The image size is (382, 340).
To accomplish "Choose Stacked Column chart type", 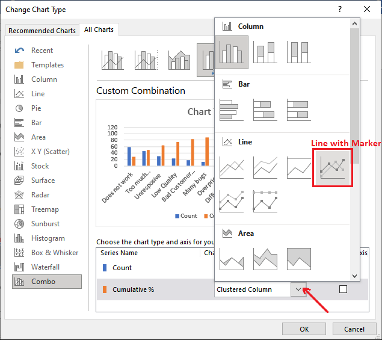I will (x=265, y=52).
